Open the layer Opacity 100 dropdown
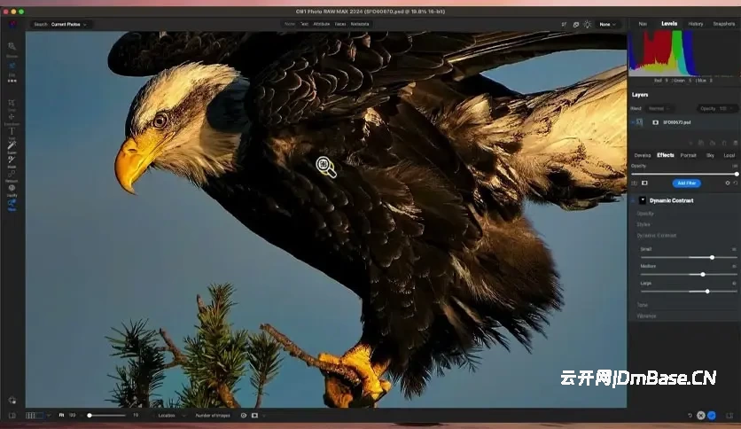 [716, 109]
